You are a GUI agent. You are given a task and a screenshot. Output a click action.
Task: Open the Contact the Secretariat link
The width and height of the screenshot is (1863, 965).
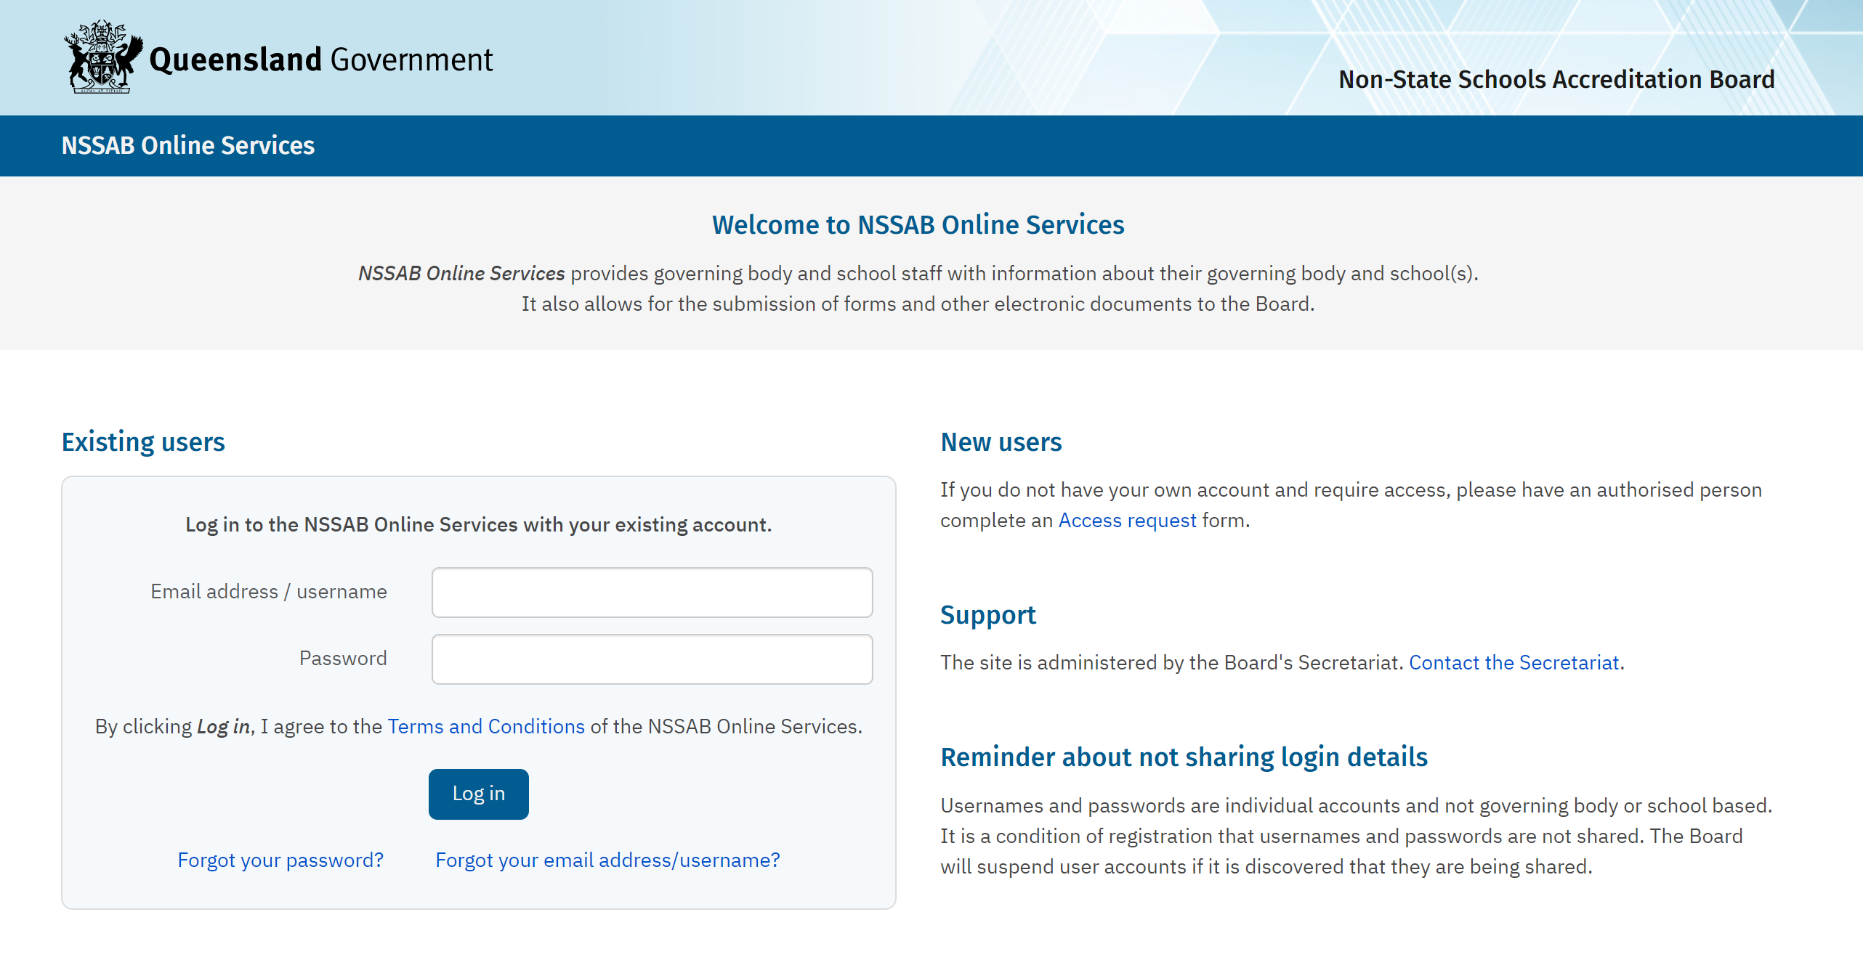point(1514,662)
